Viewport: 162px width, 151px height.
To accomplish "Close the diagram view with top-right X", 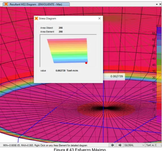I will tap(160, 4).
